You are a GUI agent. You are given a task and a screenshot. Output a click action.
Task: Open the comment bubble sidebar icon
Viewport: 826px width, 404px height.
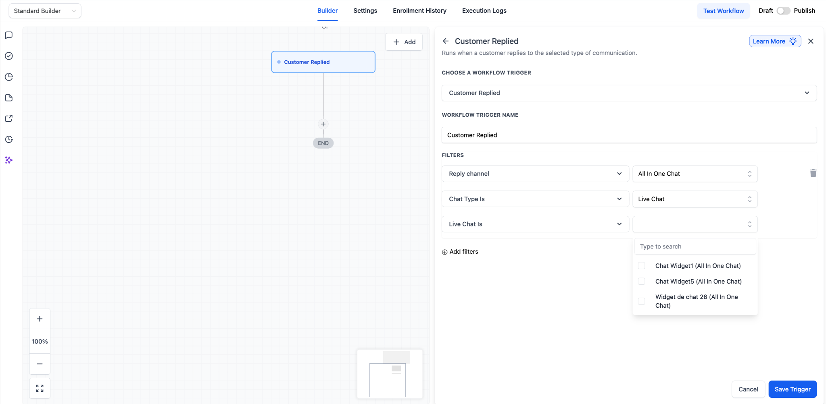pos(9,35)
